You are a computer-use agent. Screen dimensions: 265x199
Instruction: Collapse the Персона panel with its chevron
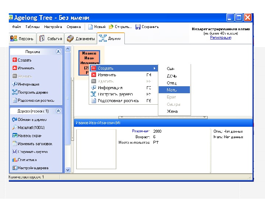coord(58,52)
